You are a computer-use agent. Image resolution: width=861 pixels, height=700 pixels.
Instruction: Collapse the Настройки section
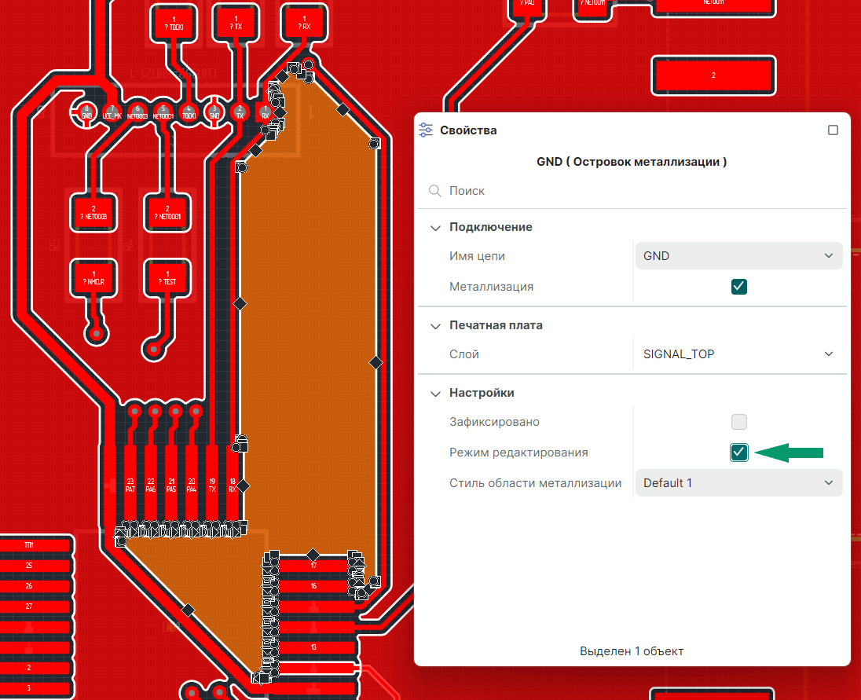click(x=435, y=393)
